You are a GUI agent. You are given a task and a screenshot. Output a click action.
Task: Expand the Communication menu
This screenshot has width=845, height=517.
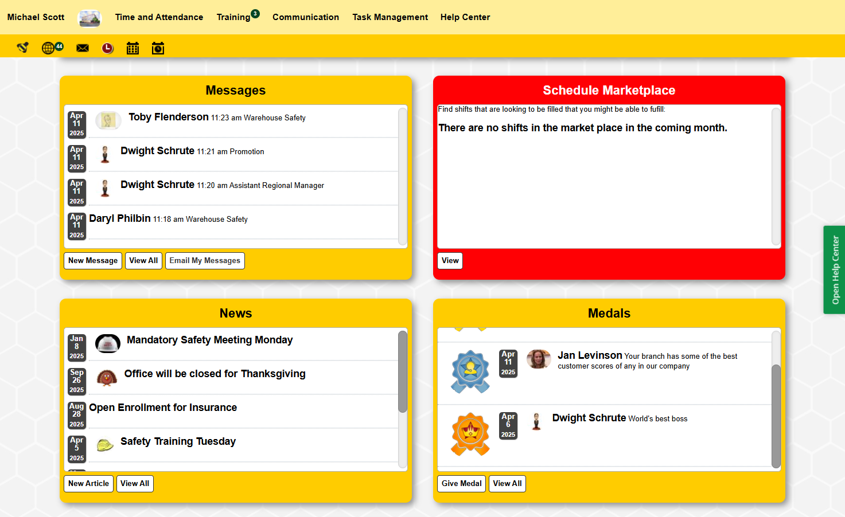click(x=305, y=17)
